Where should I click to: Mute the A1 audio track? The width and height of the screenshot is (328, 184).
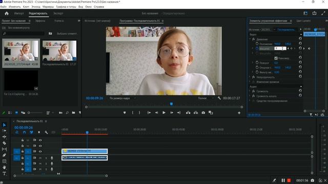(x=40, y=158)
